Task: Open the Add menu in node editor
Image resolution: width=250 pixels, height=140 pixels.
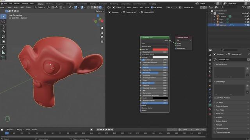Action: coord(141,7)
